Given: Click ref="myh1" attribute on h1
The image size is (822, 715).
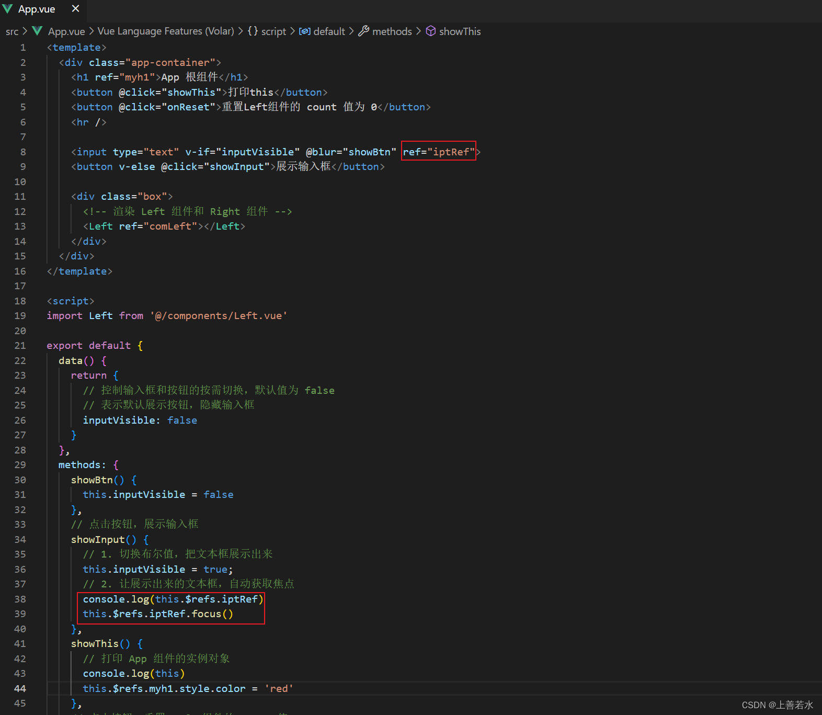Looking at the screenshot, I should coord(125,77).
